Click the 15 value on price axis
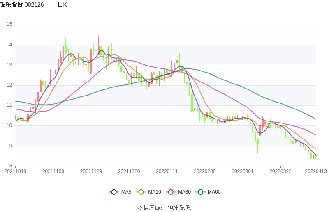Viewport: 329px width, 212px height. (x=9, y=25)
